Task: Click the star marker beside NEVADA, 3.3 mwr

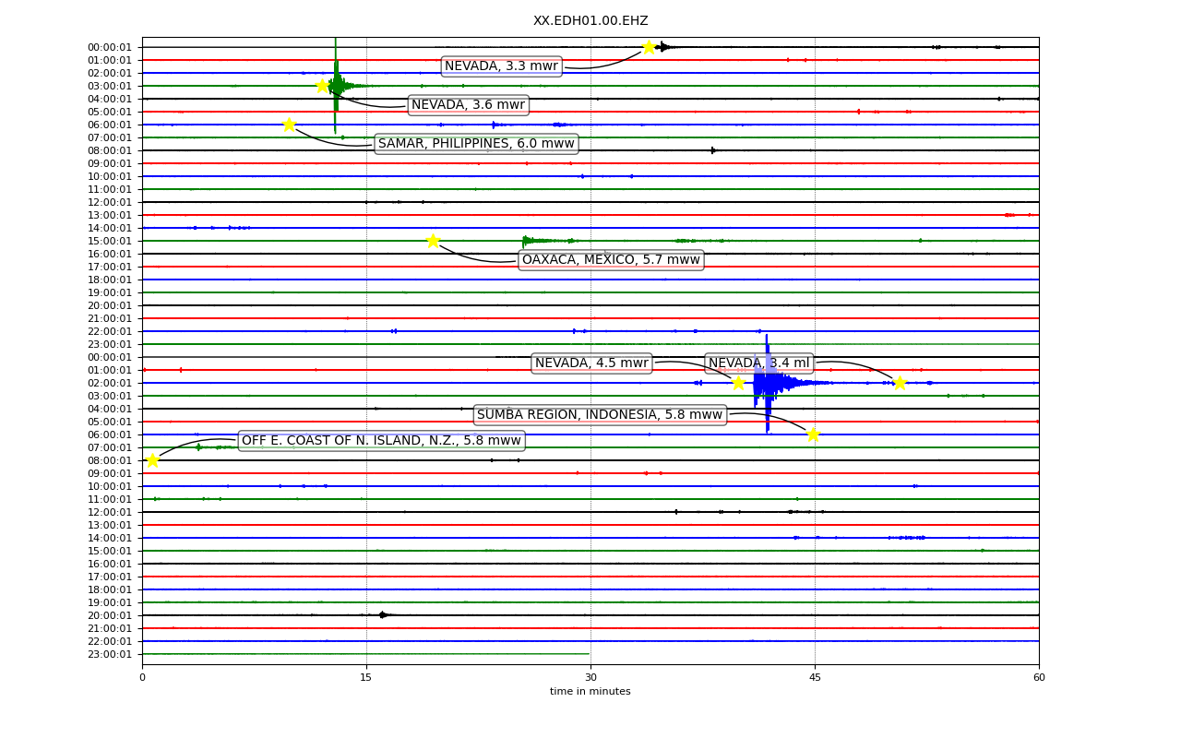Action: tap(649, 47)
